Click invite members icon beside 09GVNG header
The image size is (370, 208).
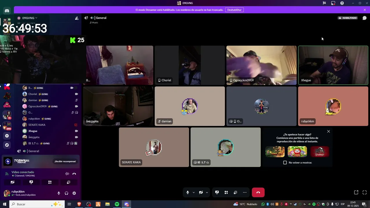(x=77, y=18)
